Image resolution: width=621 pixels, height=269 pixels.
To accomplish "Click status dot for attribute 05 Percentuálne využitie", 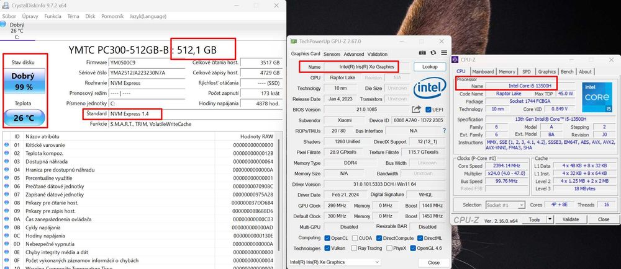I will (6, 178).
